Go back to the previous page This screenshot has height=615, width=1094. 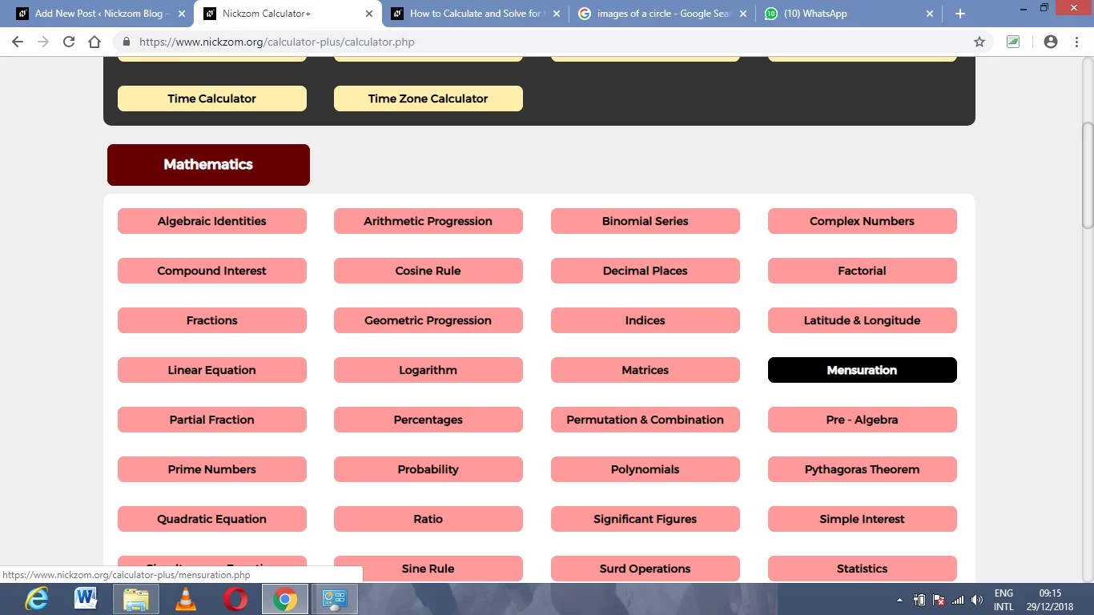[x=18, y=42]
